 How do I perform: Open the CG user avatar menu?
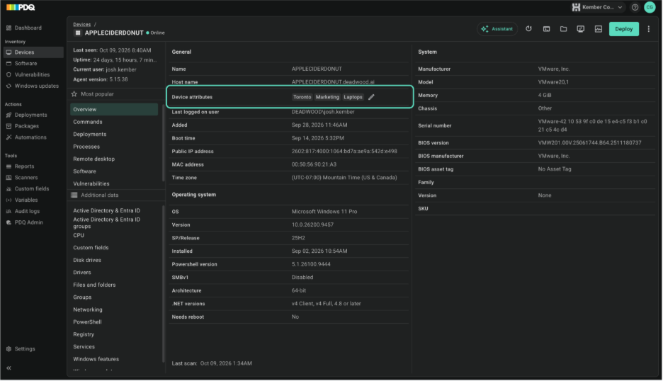pyautogui.click(x=650, y=7)
